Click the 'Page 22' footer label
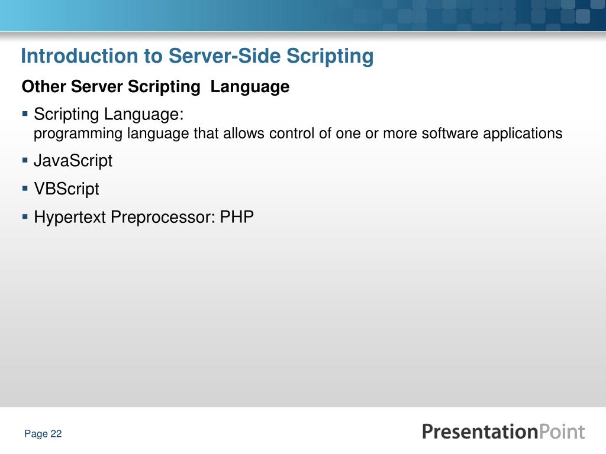 pos(43,434)
